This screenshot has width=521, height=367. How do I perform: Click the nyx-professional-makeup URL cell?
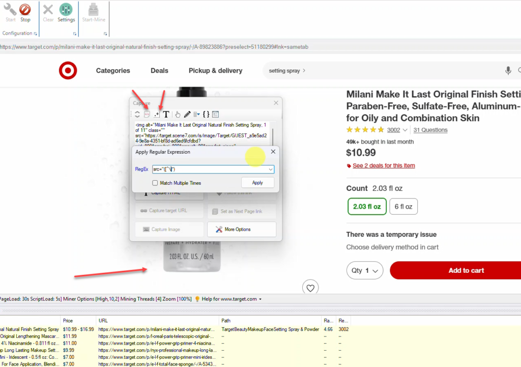(x=158, y=350)
